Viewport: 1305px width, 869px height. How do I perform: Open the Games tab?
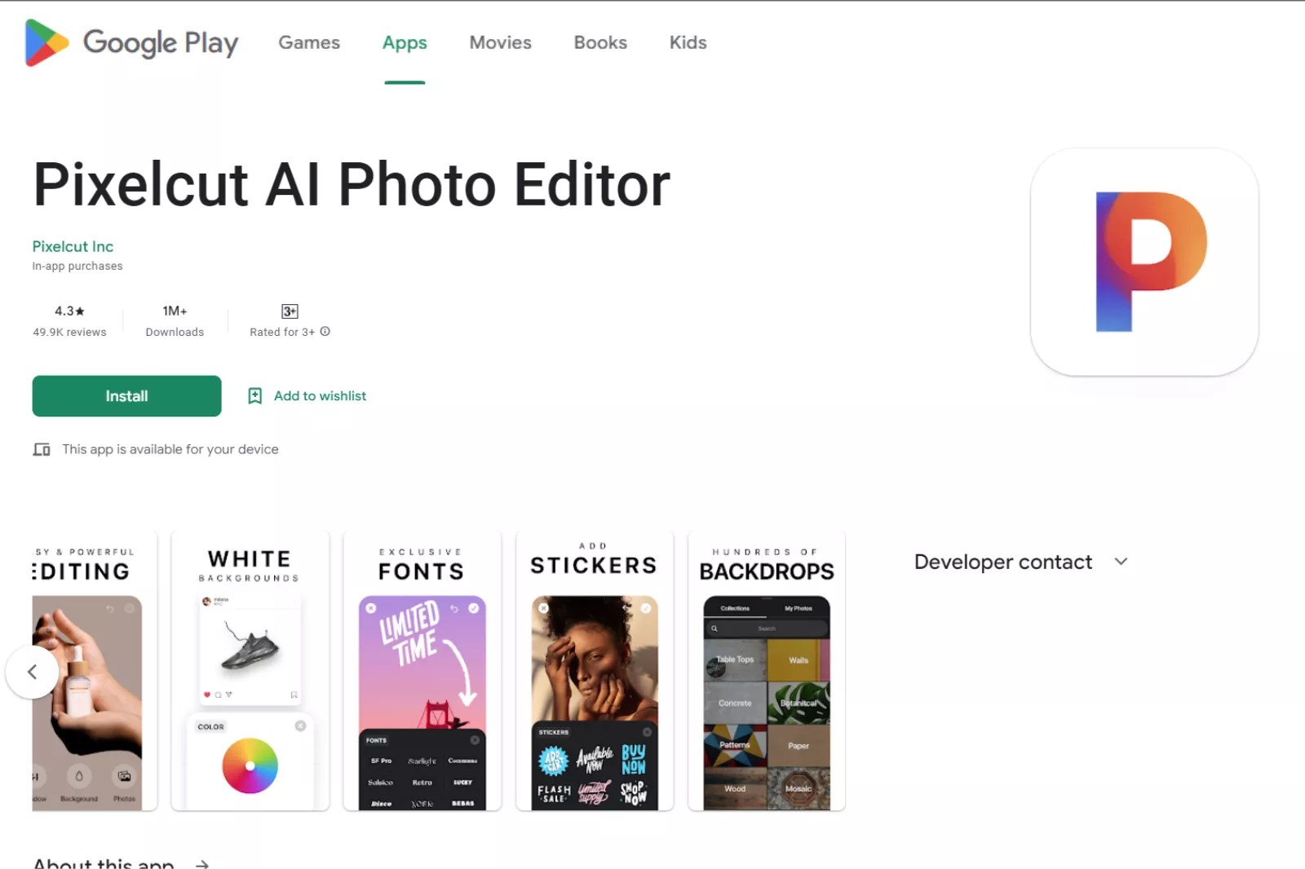click(x=309, y=42)
